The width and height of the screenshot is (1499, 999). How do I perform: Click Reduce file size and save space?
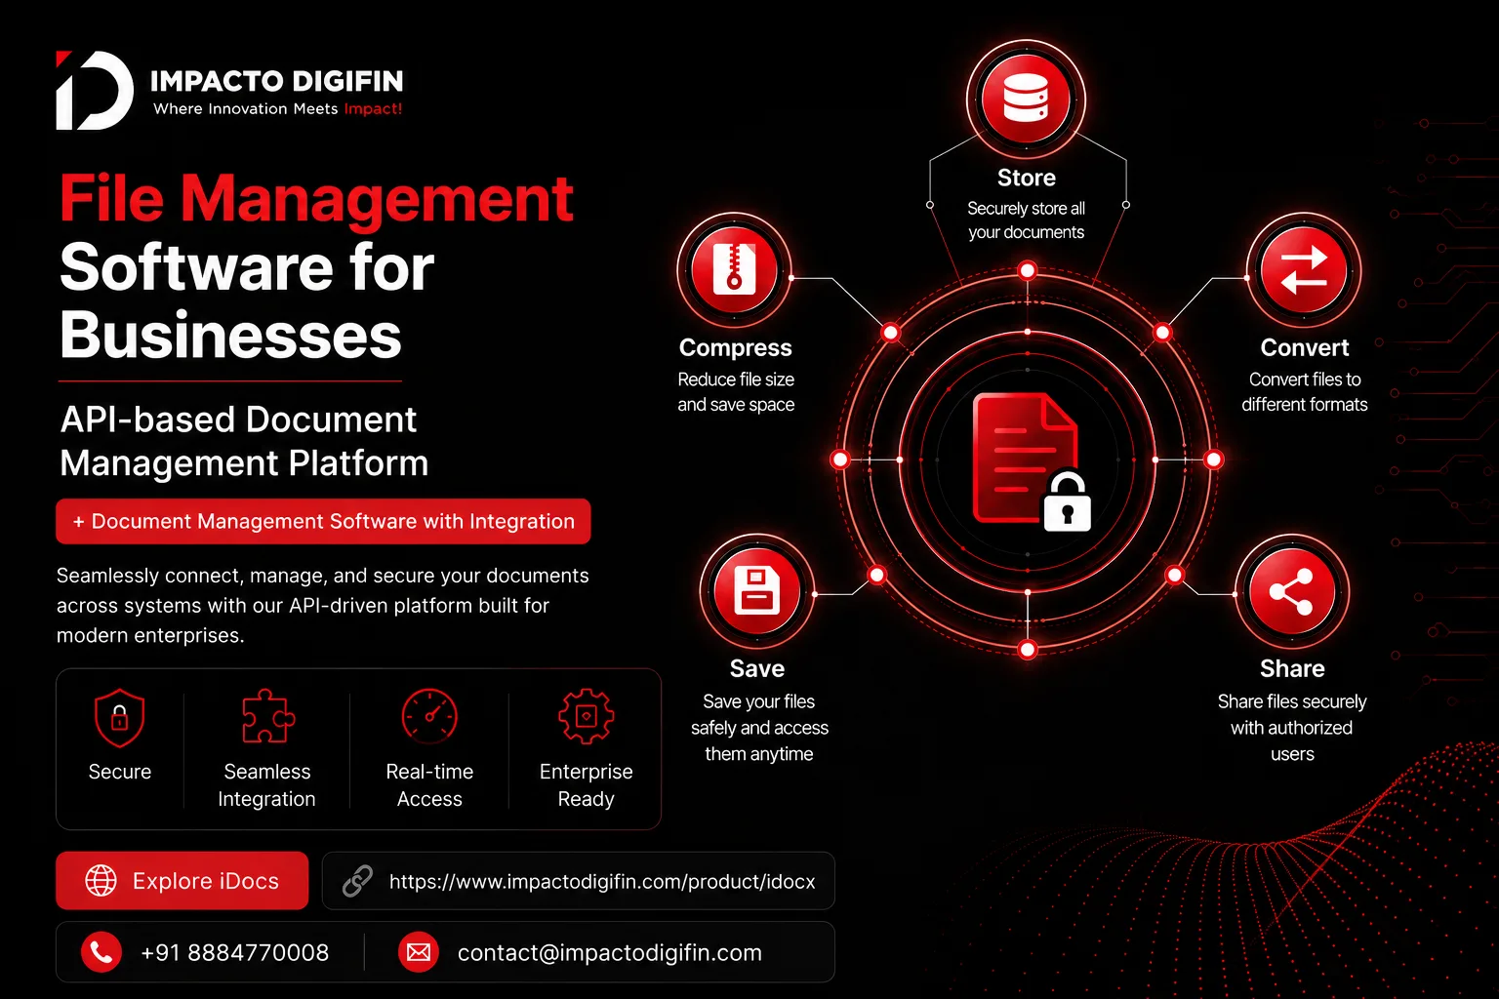pyautogui.click(x=736, y=392)
